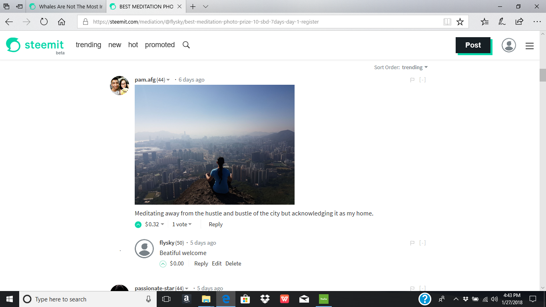Open the Edge favorites hub
This screenshot has width=546, height=307.
coord(484,22)
